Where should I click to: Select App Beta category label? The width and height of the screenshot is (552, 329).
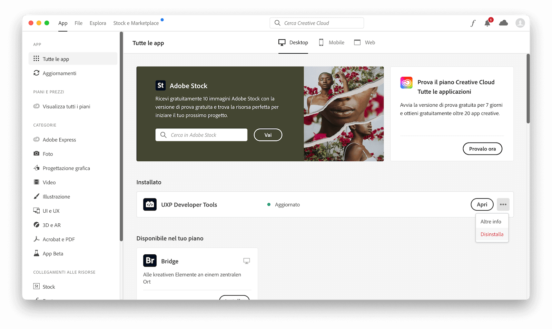[53, 254]
